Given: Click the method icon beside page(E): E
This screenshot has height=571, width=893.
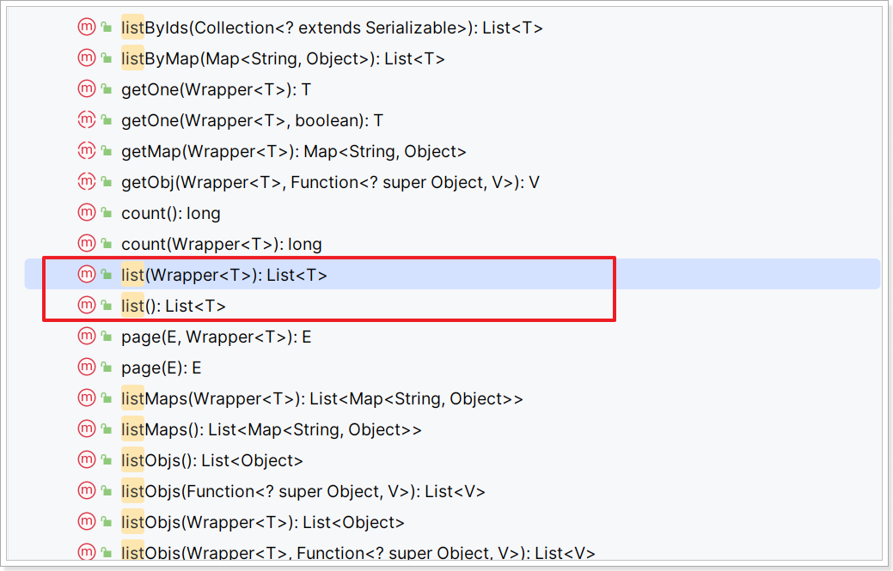Looking at the screenshot, I should [x=87, y=367].
